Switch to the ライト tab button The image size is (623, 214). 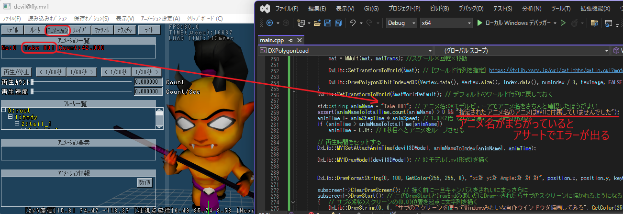coord(149,30)
